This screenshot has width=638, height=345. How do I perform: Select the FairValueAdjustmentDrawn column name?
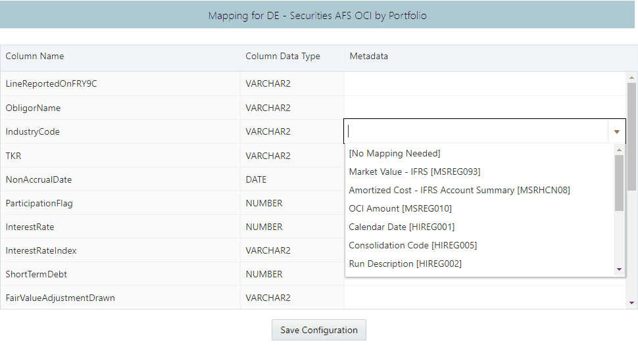[61, 298]
